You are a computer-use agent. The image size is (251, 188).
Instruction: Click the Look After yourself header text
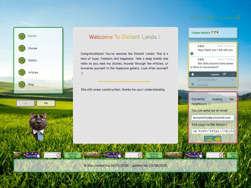pos(216,17)
